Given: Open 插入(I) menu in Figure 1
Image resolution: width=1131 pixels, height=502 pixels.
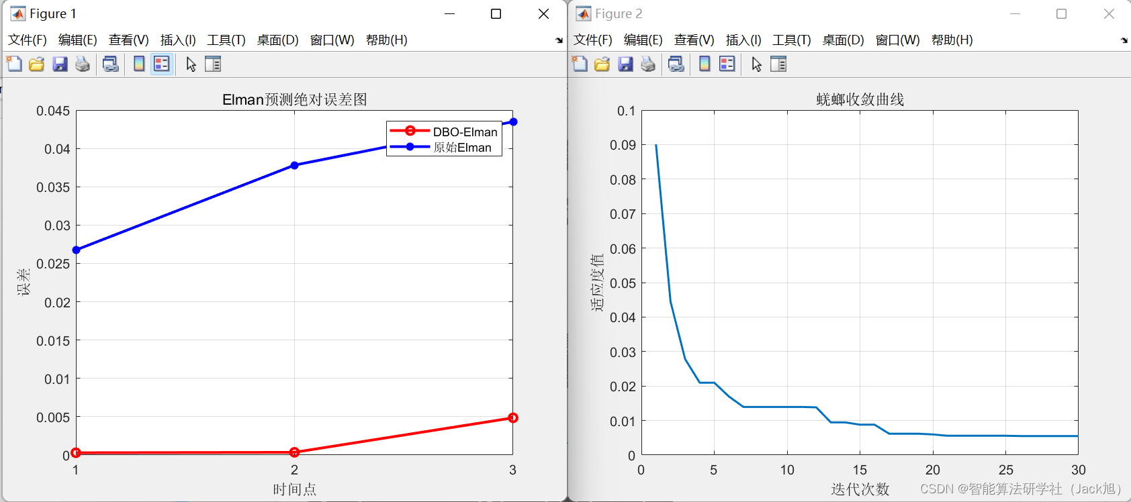Looking at the screenshot, I should 178,40.
